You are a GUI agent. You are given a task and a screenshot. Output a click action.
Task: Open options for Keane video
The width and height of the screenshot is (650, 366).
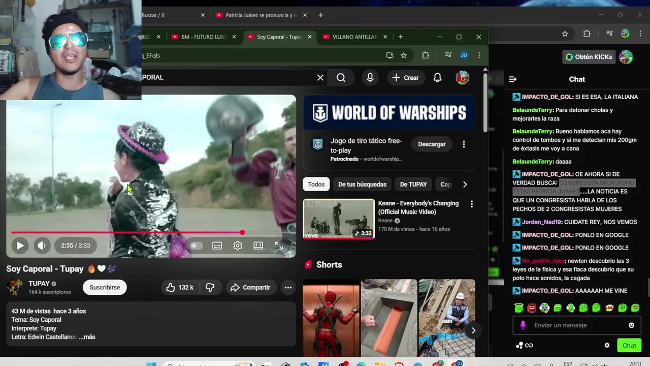[471, 204]
